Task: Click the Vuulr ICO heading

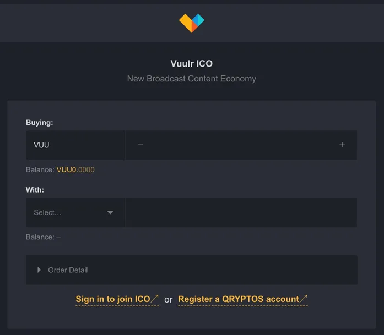Action: 192,64
